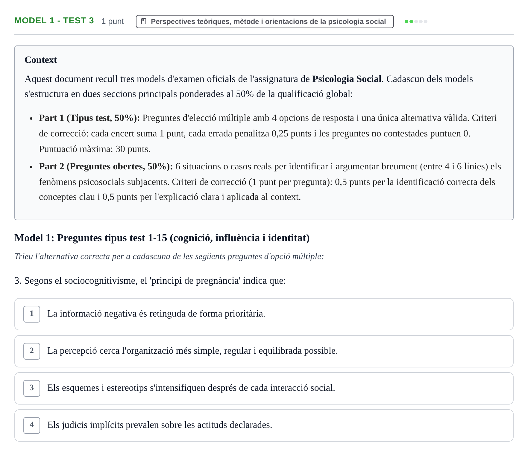Viewport: 528px width, 456px height.
Task: Select the topic tag 'Perspectives teòriques, mètode i orientacions'
Action: click(265, 22)
